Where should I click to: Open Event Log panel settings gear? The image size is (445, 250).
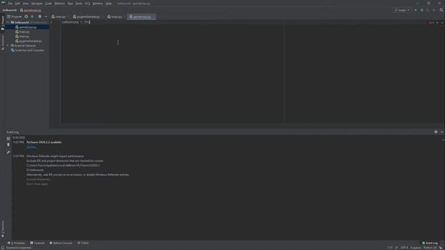(x=436, y=132)
